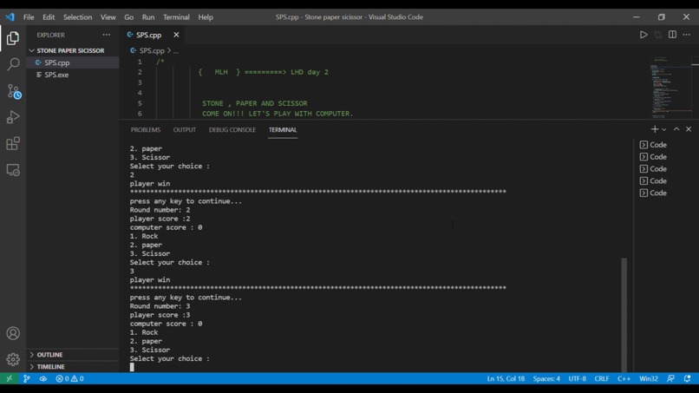Screen dimensions: 699x393
Task: Switch to the OUTPUT tab
Action: pyautogui.click(x=185, y=130)
